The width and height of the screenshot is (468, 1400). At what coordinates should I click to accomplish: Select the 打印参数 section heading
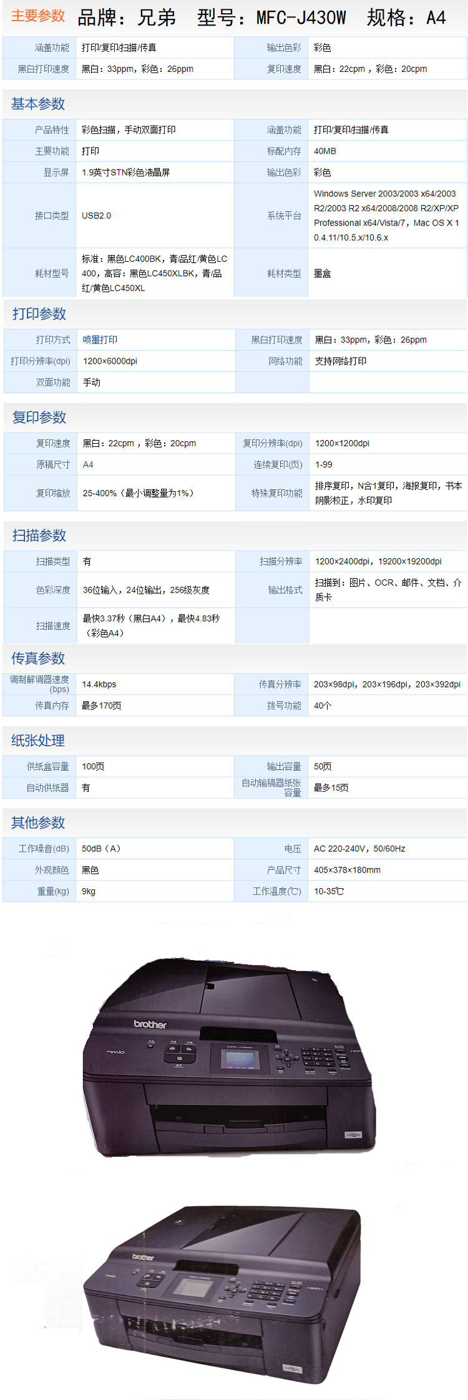tap(39, 314)
